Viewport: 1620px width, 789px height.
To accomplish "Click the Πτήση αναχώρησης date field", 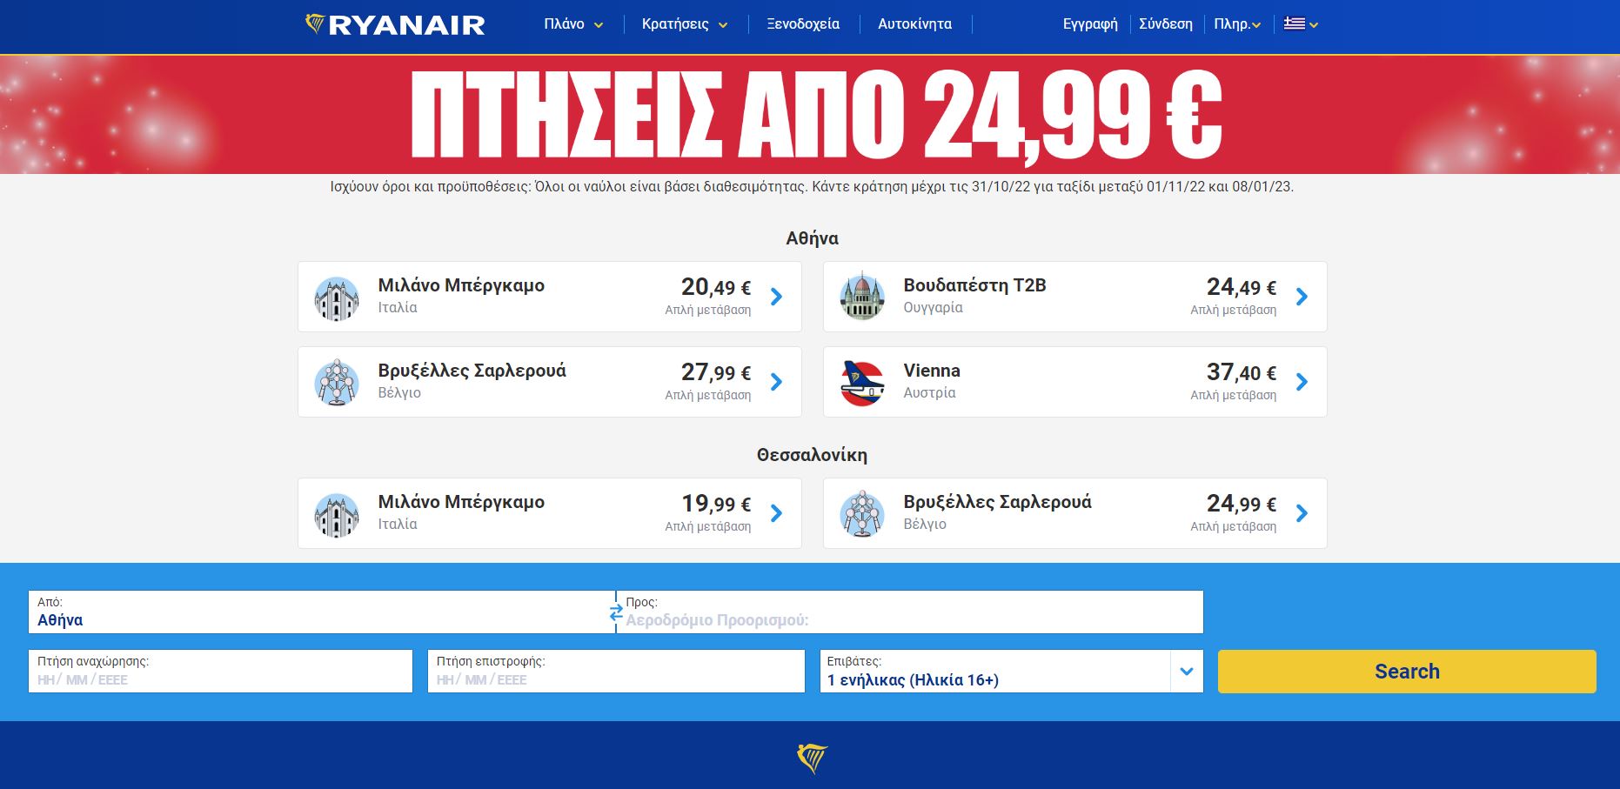I will [220, 671].
